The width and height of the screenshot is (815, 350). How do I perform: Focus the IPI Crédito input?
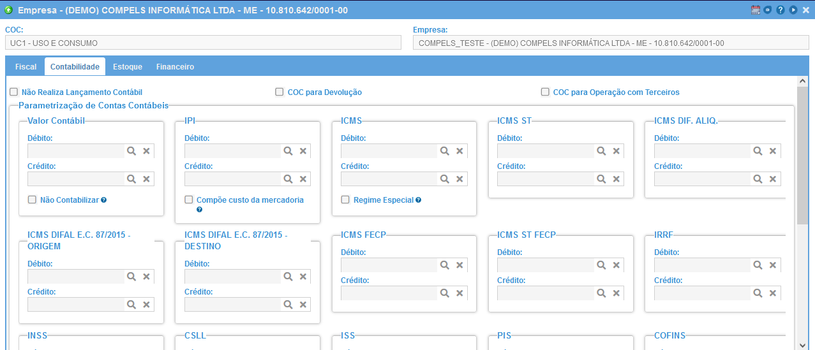point(233,179)
